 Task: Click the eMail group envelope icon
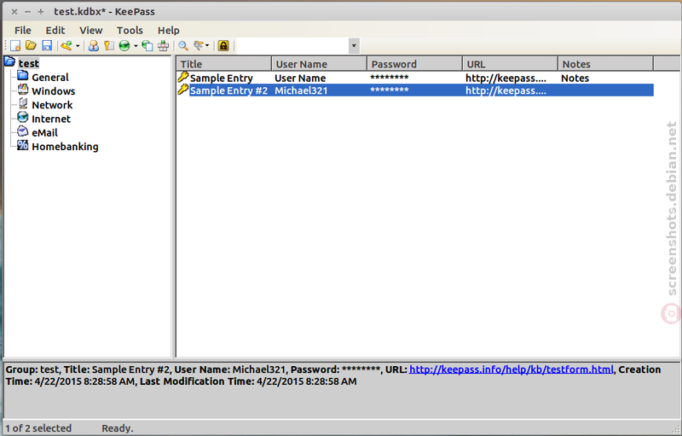pyautogui.click(x=23, y=131)
